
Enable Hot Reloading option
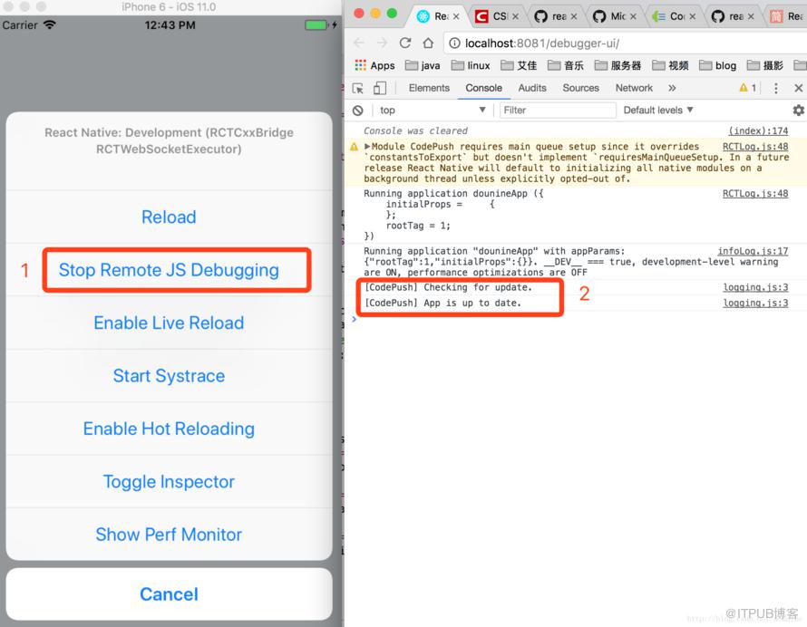click(169, 429)
